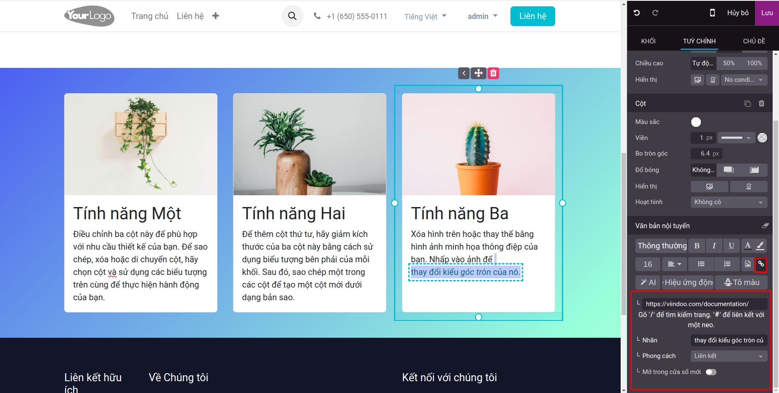This screenshot has width=779, height=393.
Task: Undo the last change
Action: tap(638, 13)
